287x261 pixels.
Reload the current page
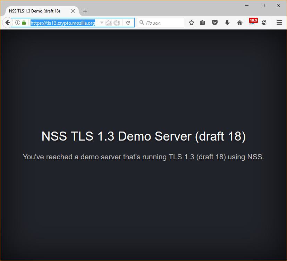tap(128, 23)
